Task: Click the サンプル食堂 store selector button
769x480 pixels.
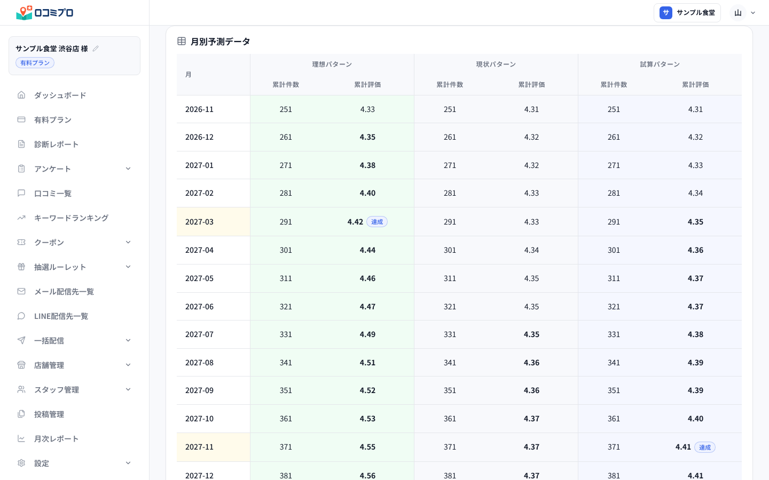Action: click(687, 13)
